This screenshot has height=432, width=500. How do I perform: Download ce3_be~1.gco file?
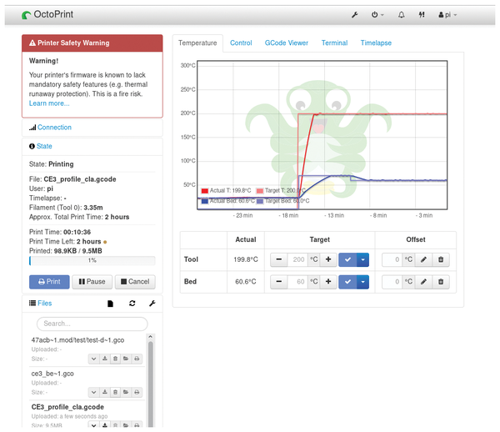(105, 392)
